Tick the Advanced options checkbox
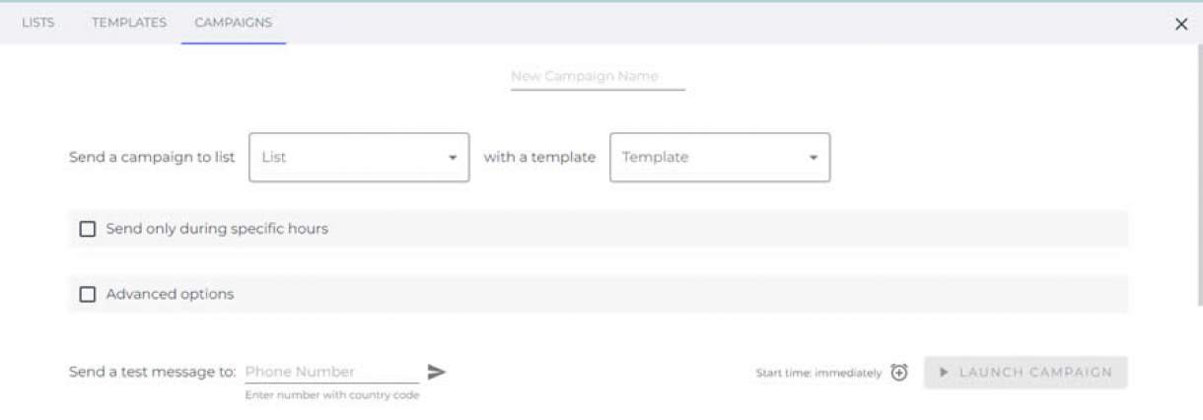The width and height of the screenshot is (1203, 420). pyautogui.click(x=88, y=294)
